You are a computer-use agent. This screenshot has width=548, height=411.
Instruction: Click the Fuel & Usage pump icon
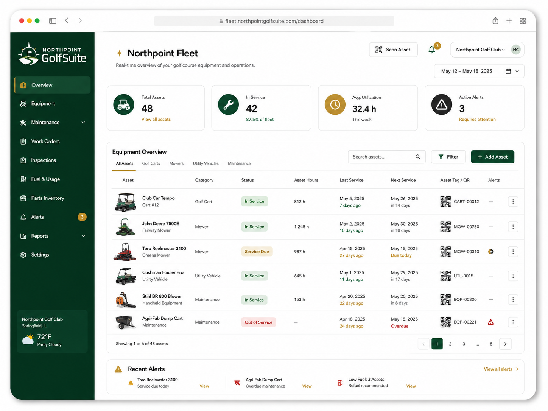point(23,179)
